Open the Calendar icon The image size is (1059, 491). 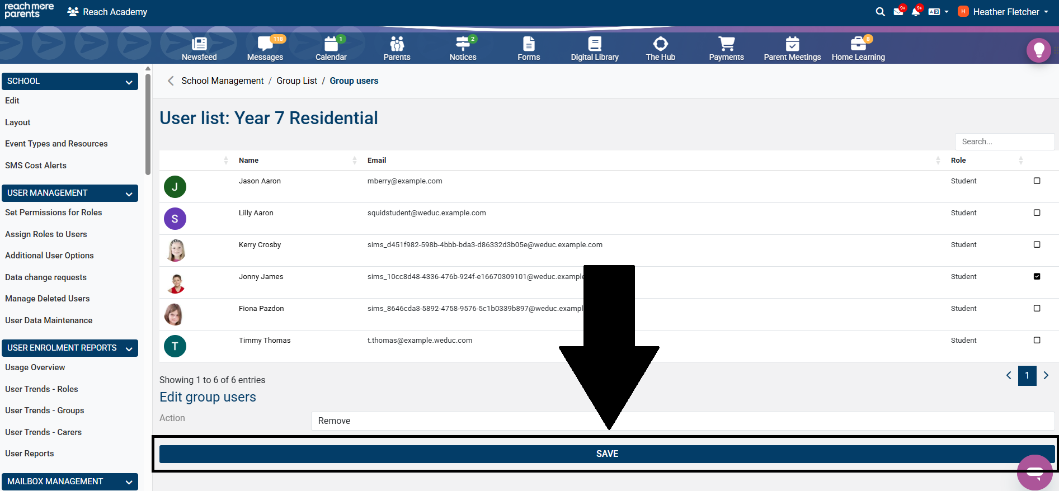331,48
